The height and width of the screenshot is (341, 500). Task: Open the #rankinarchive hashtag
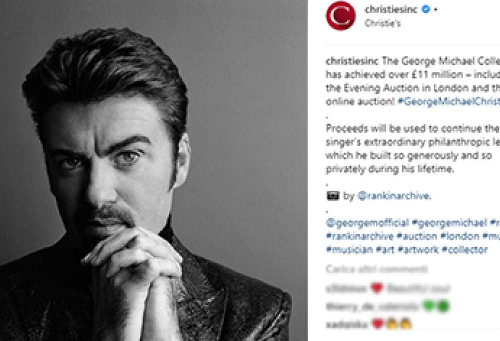pos(359,236)
